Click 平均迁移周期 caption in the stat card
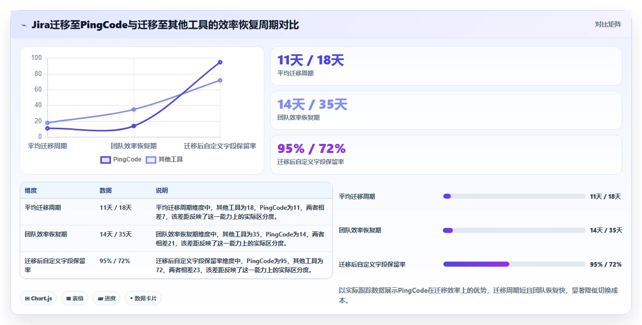This screenshot has width=642, height=325. (296, 73)
